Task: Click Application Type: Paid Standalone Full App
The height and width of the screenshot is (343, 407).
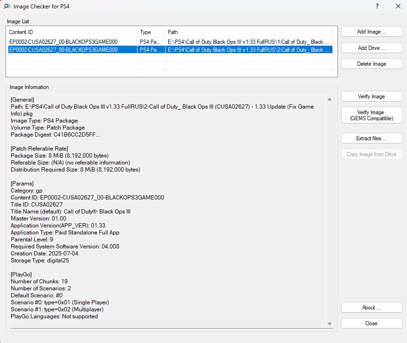Action: (65, 233)
